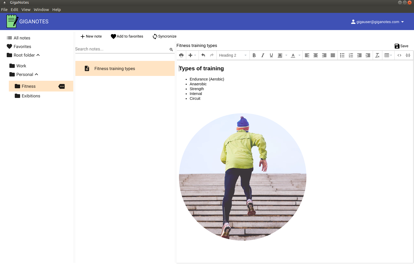Save the current note
The width and height of the screenshot is (414, 264).
point(401,46)
